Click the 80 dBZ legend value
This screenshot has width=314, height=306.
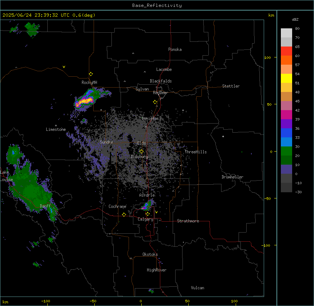(297, 29)
